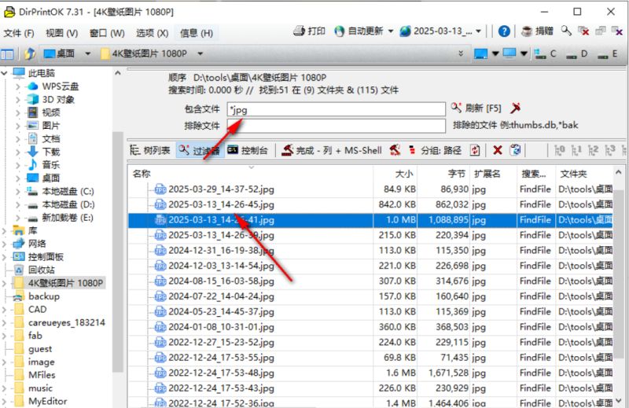This screenshot has height=408, width=629.
Task: Select file 2025-03-13_14-26-45.jpg
Action: (x=221, y=204)
